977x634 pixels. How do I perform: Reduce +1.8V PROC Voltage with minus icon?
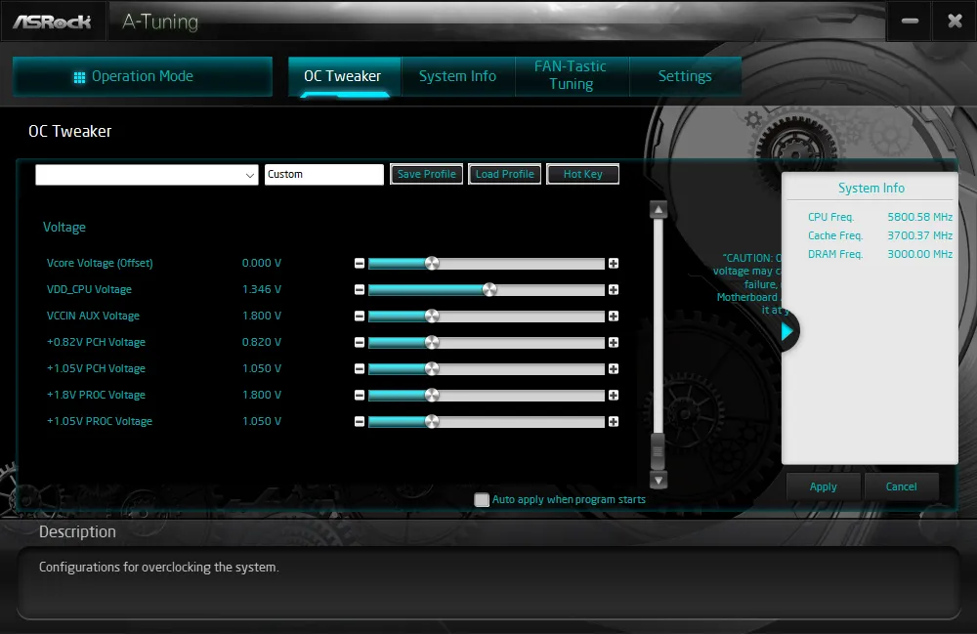[360, 396]
